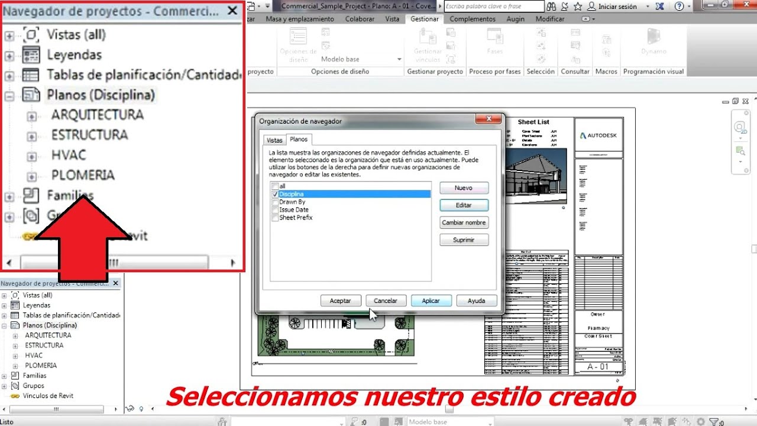
Task: Click the Cancelar button
Action: [x=386, y=301]
